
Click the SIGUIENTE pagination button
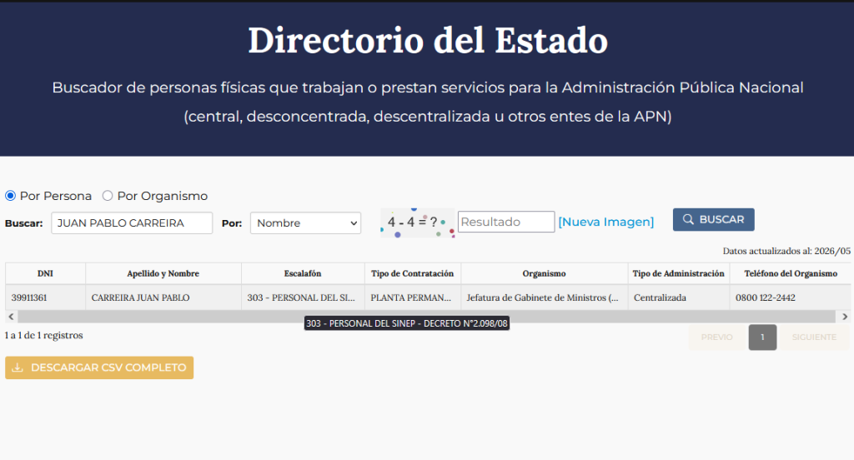814,337
